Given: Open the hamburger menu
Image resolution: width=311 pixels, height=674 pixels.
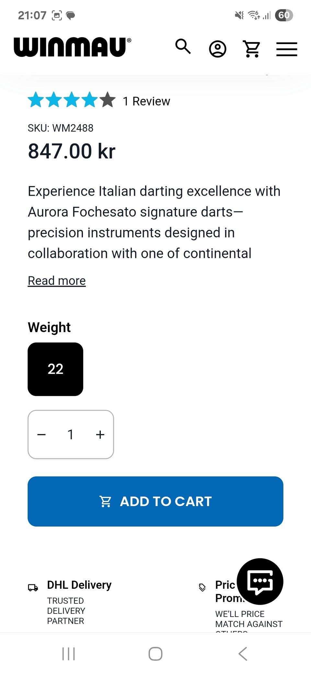Looking at the screenshot, I should click(x=287, y=49).
